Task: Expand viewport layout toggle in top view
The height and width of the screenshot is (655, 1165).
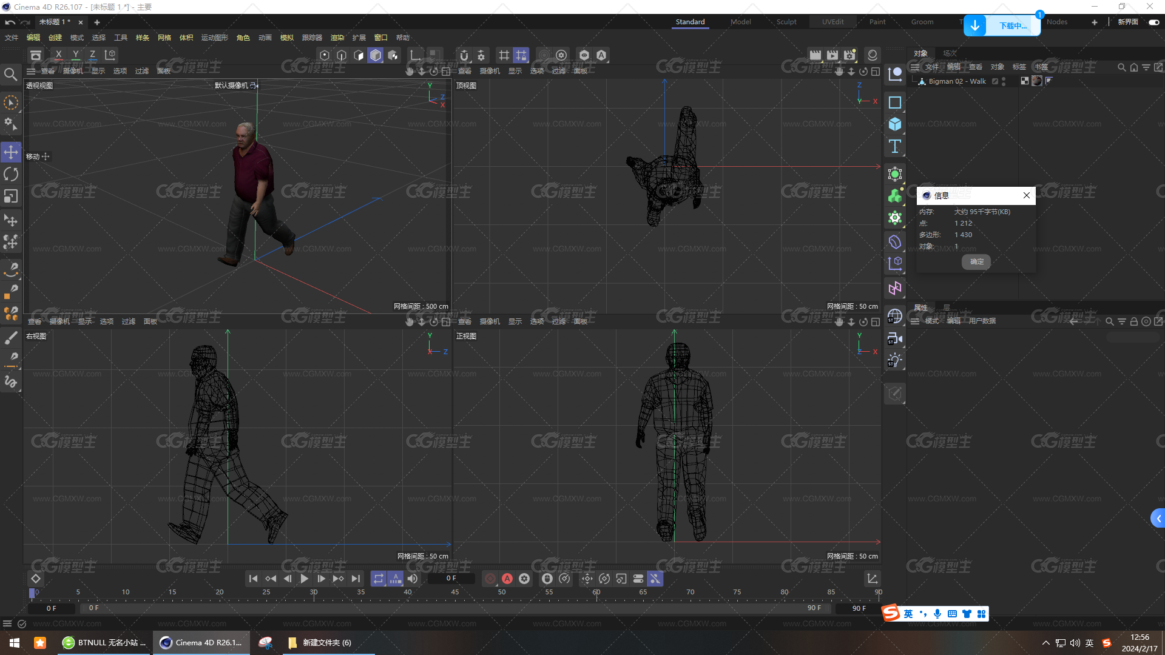Action: click(x=876, y=71)
